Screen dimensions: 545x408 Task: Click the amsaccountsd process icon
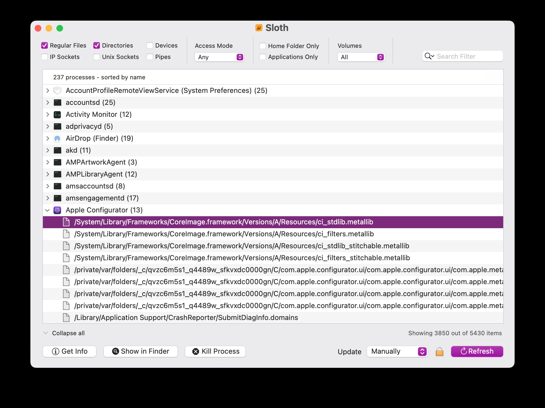(x=57, y=186)
